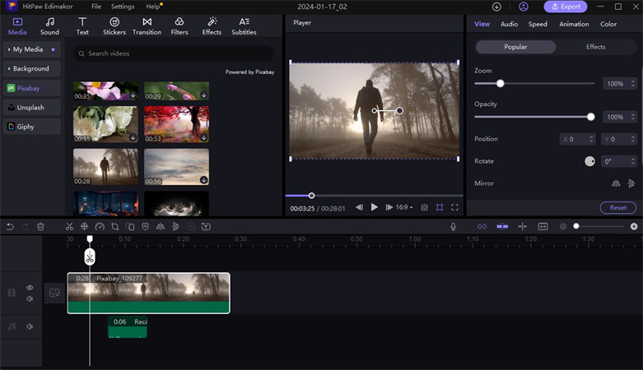Click the Export button
The height and width of the screenshot is (370, 643).
[x=566, y=7]
